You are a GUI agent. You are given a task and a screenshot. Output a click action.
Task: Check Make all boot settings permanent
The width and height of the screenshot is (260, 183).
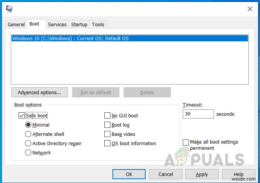pos(186,142)
